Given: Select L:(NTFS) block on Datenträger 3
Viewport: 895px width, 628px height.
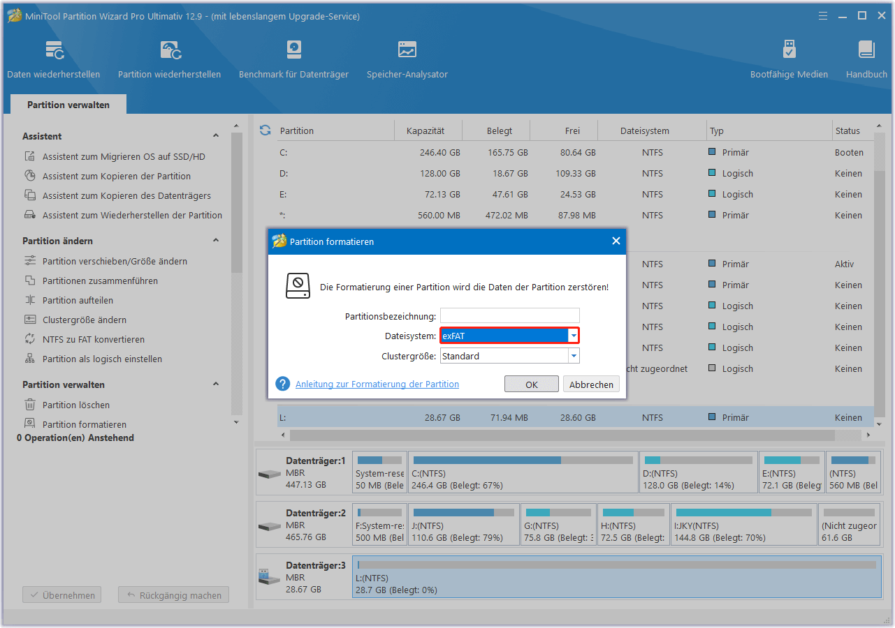Looking at the screenshot, I should [x=617, y=576].
